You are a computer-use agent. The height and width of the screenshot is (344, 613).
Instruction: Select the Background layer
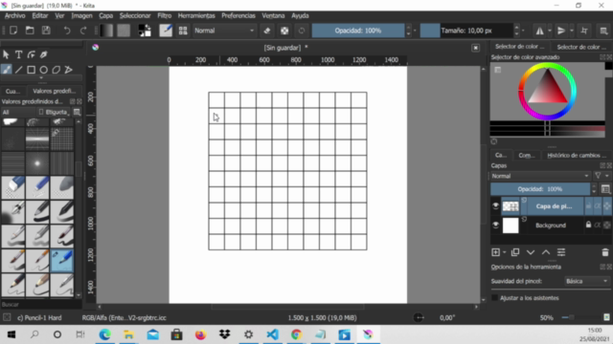click(551, 226)
